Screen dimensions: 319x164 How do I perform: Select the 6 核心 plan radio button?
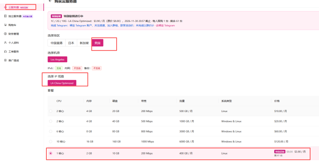point(51,131)
